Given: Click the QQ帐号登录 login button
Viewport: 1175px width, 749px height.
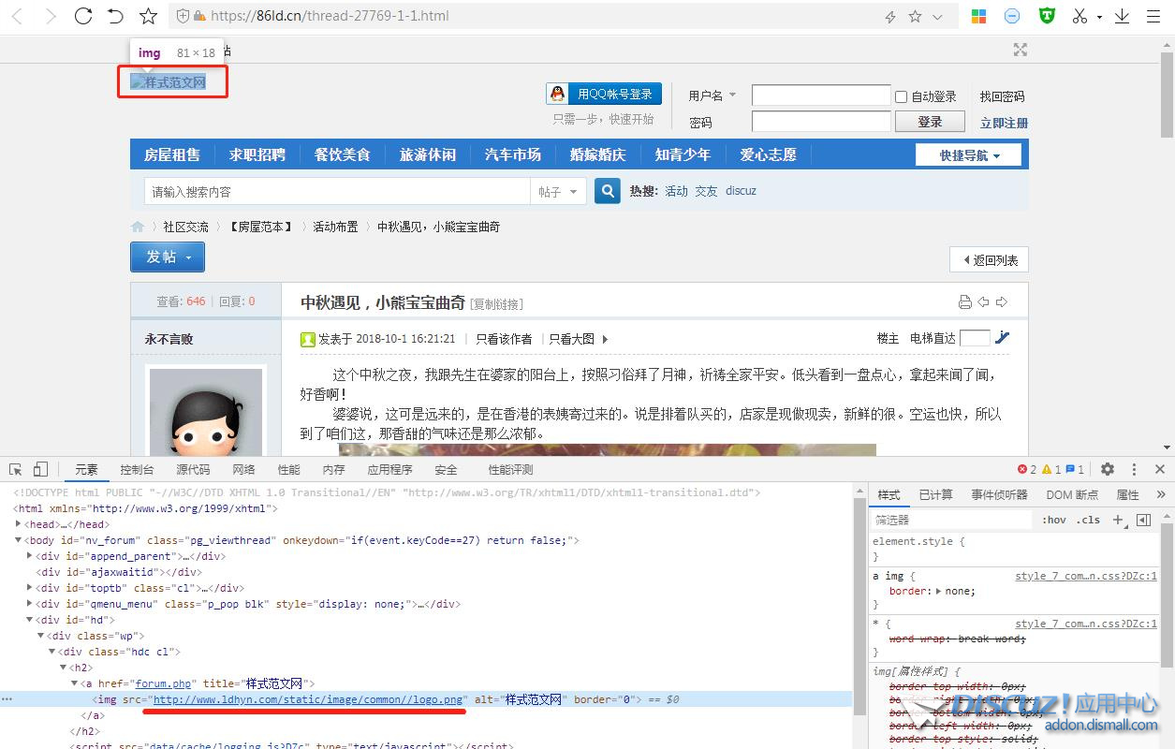Looking at the screenshot, I should [x=604, y=94].
